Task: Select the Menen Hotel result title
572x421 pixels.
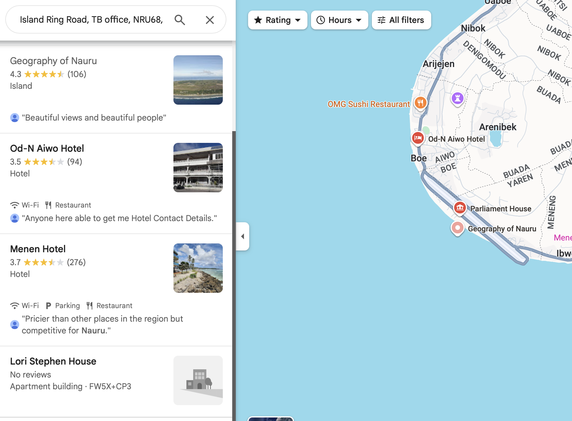Action: click(x=38, y=249)
